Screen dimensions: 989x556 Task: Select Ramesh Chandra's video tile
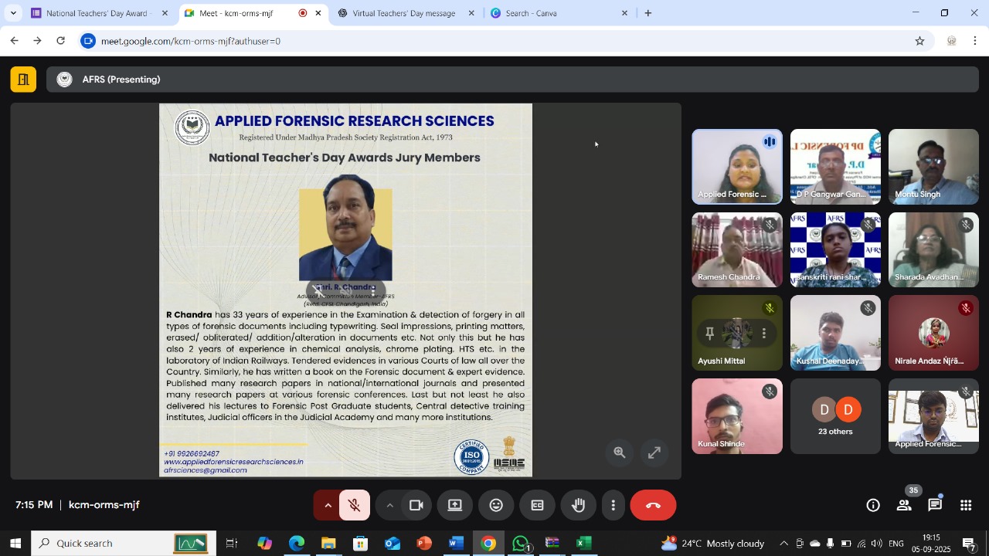[737, 249]
